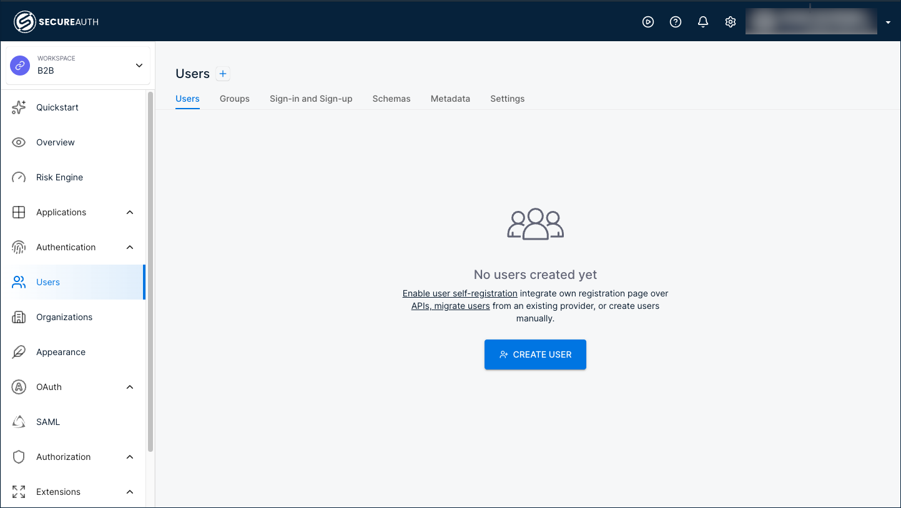901x508 pixels.
Task: Open the Metadata tab
Action: (x=450, y=99)
